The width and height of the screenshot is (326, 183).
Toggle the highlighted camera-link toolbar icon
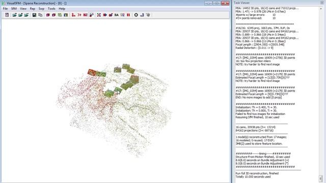[91, 15]
